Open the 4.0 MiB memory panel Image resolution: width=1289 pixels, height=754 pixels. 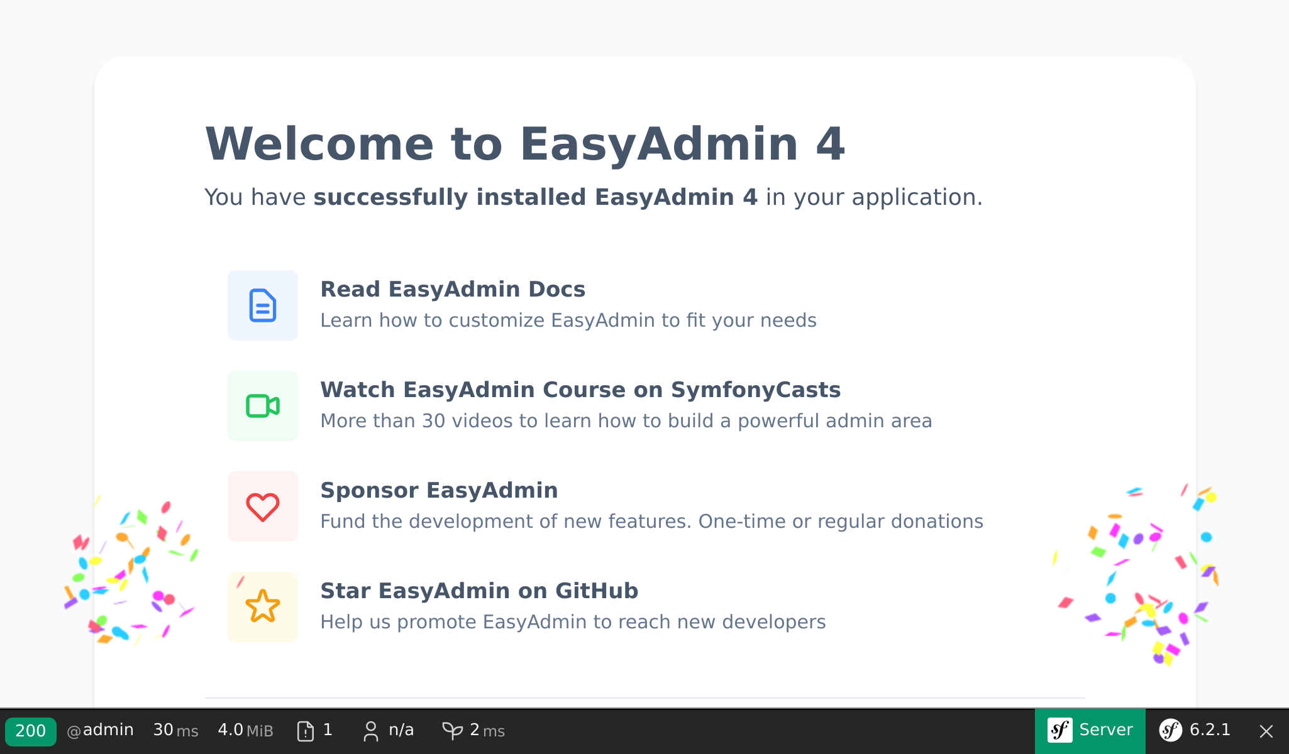[x=245, y=730]
